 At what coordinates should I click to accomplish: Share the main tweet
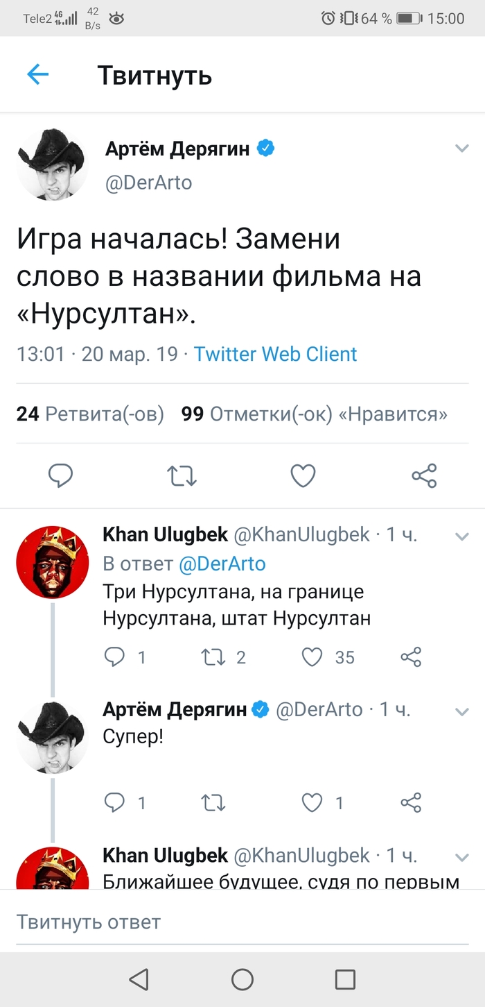[x=424, y=475]
